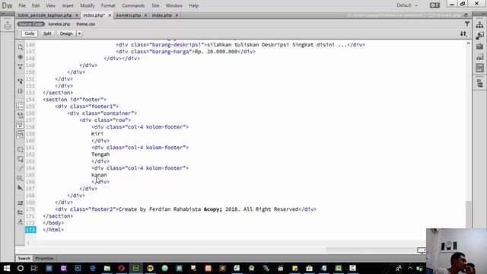Open the Windows Start button
487x274 pixels.
click(x=6, y=268)
